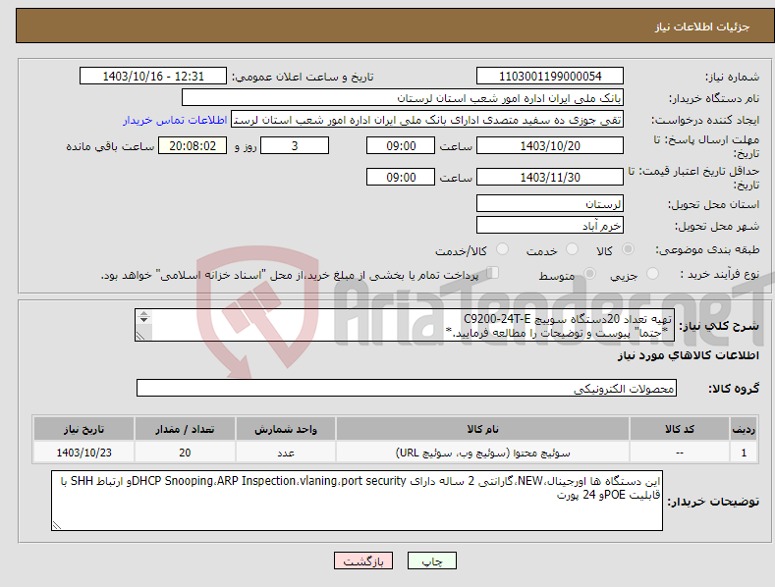775x587 pixels.
Task: Select the کالا radio button
Action: pos(628,249)
